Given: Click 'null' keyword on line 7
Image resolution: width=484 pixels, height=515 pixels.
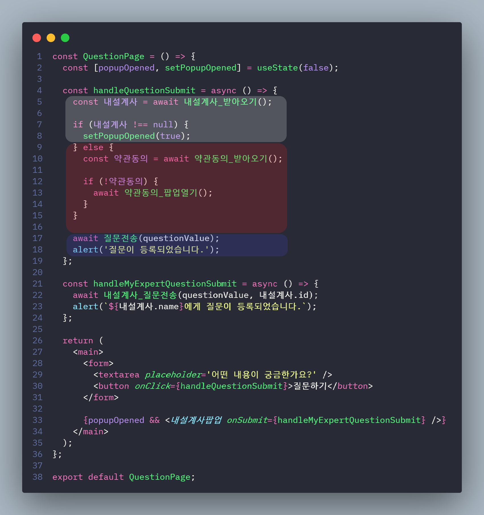Looking at the screenshot, I should pyautogui.click(x=163, y=124).
